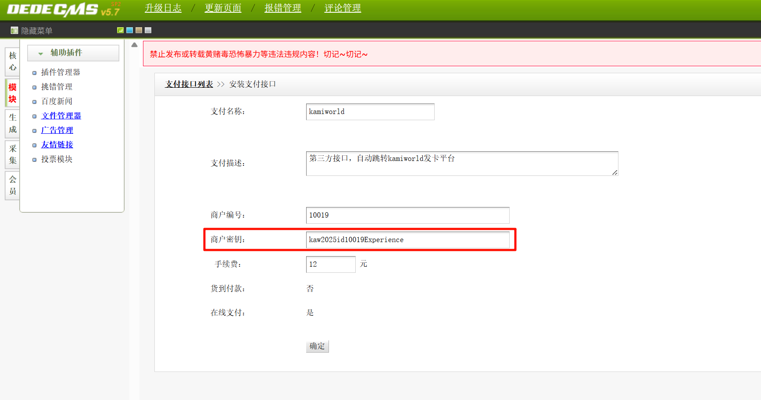Select the tan theme skin swatch

[x=139, y=30]
